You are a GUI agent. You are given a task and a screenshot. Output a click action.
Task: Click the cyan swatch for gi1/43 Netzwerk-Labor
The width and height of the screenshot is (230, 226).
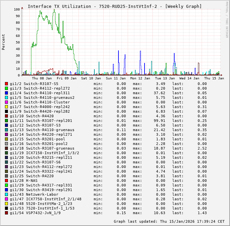tap(7, 194)
